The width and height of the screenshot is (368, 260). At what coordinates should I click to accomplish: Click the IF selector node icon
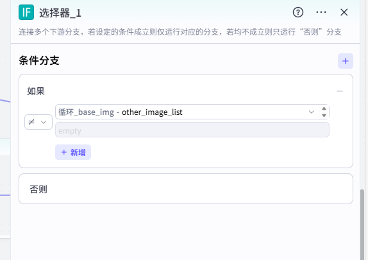[26, 12]
